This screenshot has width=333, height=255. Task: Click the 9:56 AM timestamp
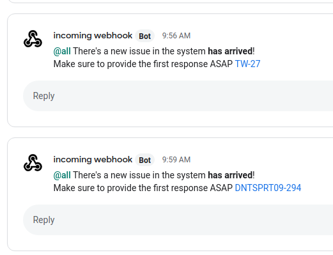click(176, 36)
